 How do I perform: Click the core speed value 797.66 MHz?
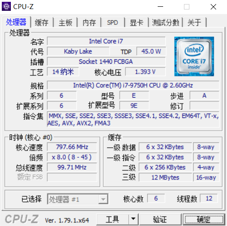[72, 147]
